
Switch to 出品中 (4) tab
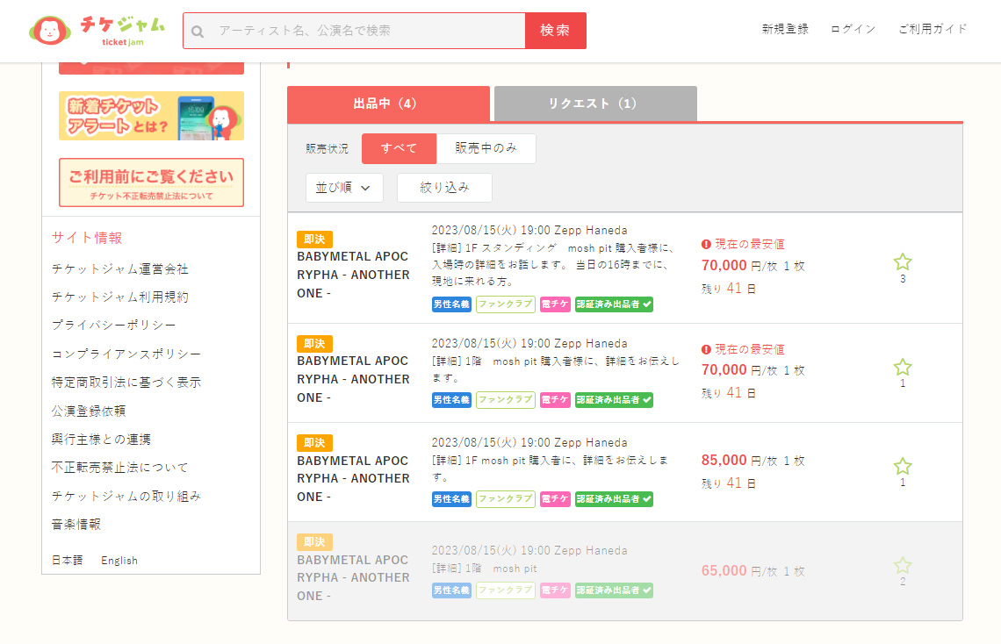click(388, 104)
